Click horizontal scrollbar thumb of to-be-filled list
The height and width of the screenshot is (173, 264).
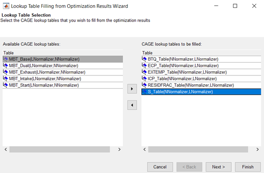198,149
